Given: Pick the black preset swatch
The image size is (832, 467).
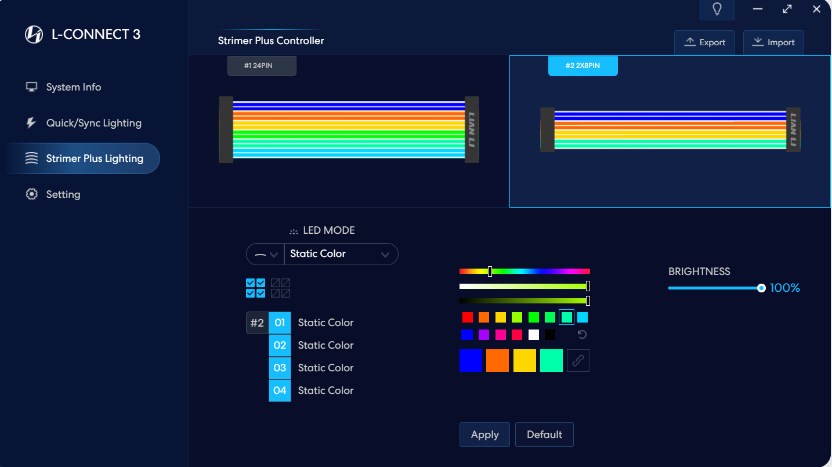Looking at the screenshot, I should click(x=550, y=335).
